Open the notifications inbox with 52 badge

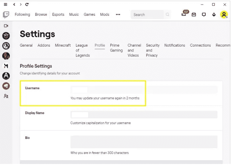[x=184, y=14]
